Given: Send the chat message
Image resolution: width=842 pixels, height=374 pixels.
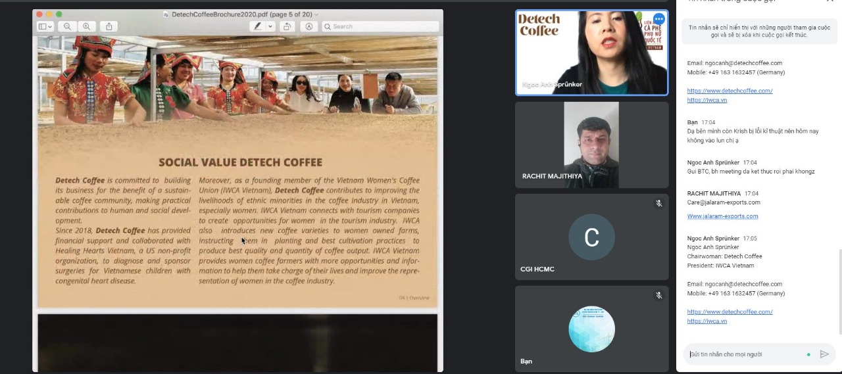Looking at the screenshot, I should 824,354.
